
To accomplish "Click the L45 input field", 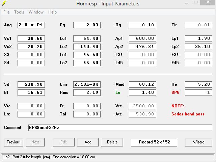I will click(142, 63).
